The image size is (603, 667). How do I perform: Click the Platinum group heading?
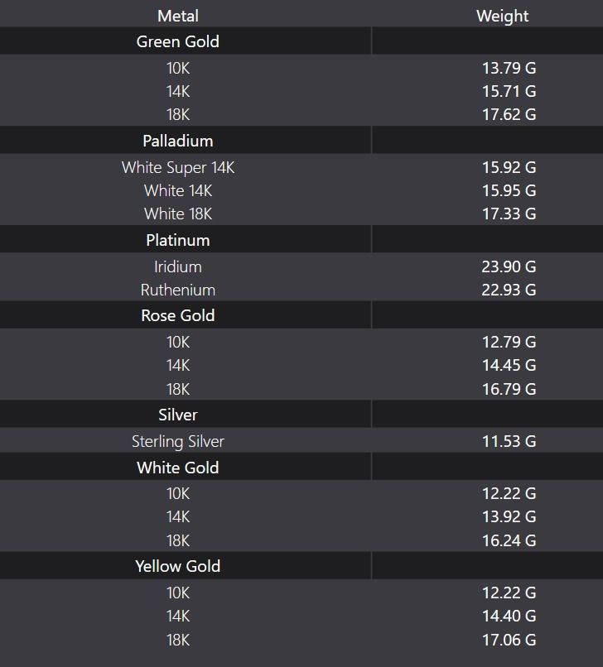click(177, 240)
